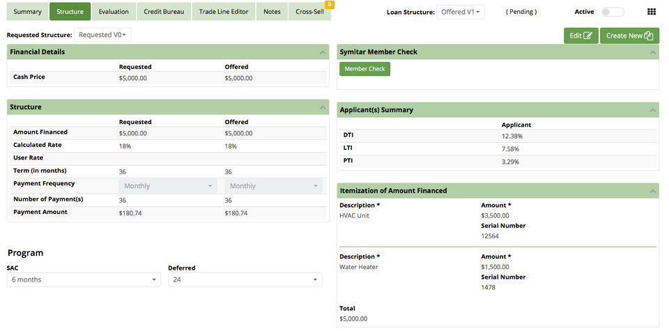The height and width of the screenshot is (331, 669).
Task: Switch to the Notes tab
Action: (272, 12)
